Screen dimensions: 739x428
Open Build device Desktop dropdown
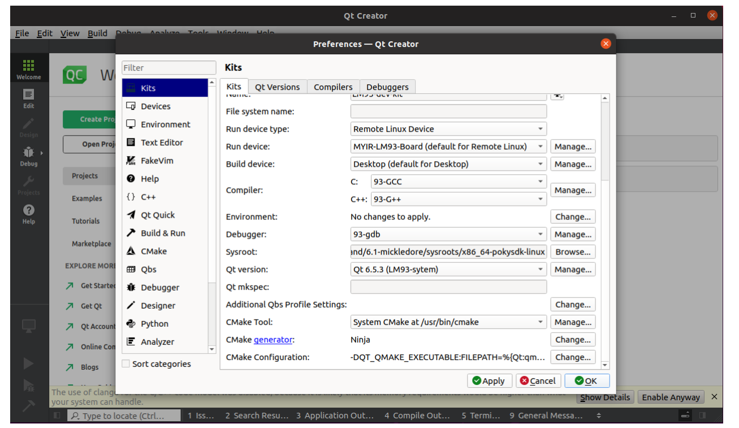(448, 164)
